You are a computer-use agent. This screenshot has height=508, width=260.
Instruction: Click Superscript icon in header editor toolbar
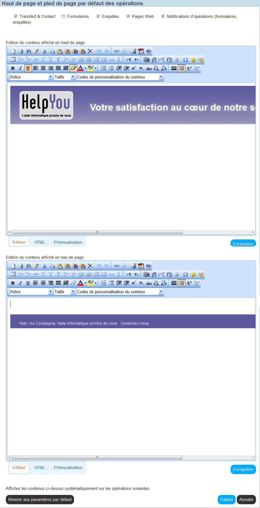[134, 68]
